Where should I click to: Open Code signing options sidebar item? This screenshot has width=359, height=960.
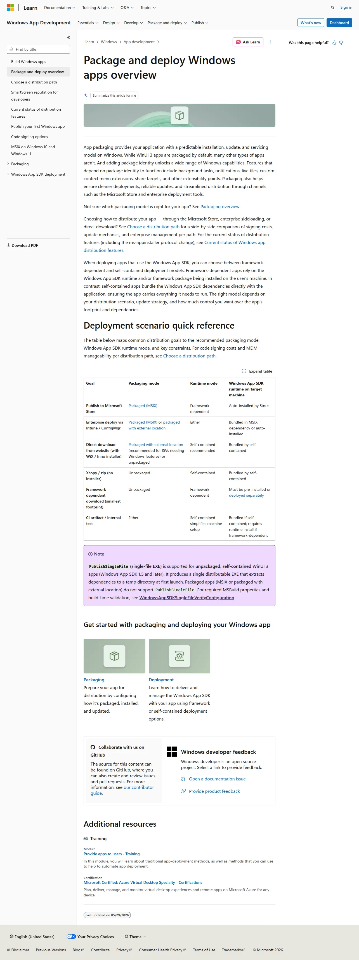click(x=29, y=137)
